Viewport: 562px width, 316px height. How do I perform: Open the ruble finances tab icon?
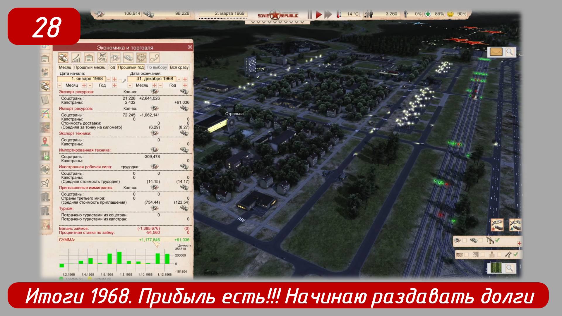[115, 58]
